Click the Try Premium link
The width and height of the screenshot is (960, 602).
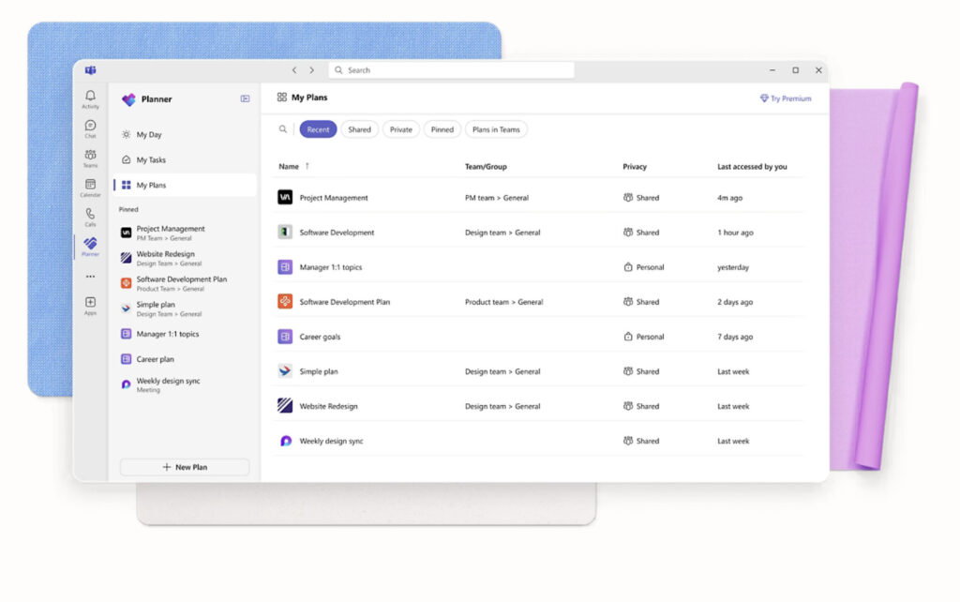click(786, 98)
